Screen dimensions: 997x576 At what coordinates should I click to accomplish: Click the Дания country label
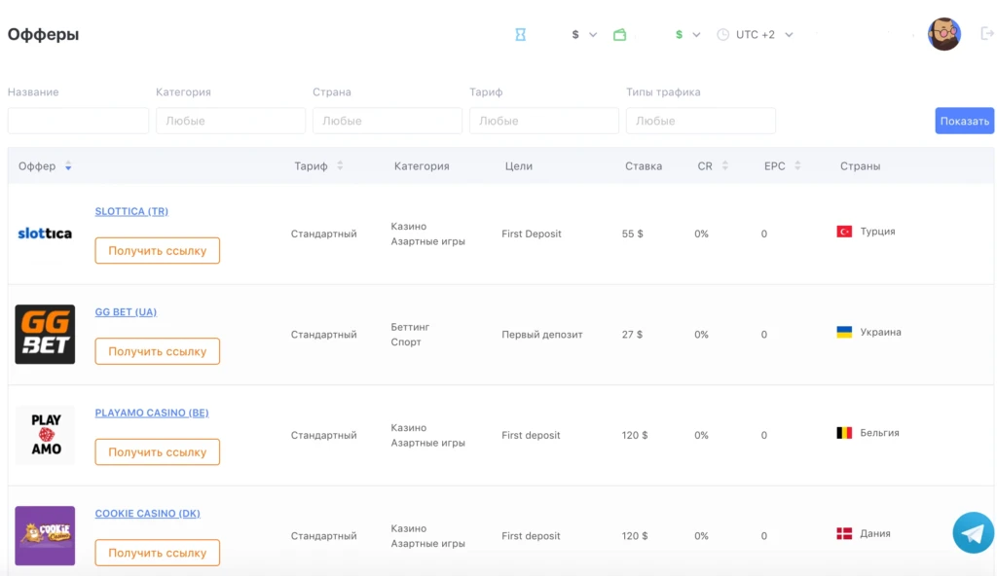[x=875, y=533]
